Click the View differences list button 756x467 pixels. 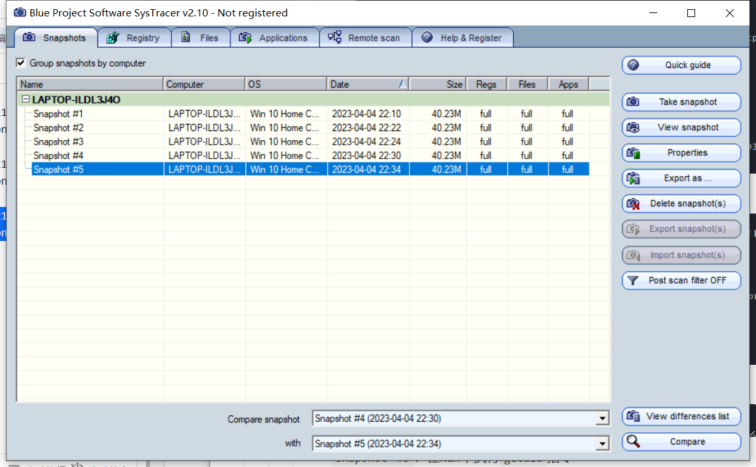pyautogui.click(x=681, y=416)
